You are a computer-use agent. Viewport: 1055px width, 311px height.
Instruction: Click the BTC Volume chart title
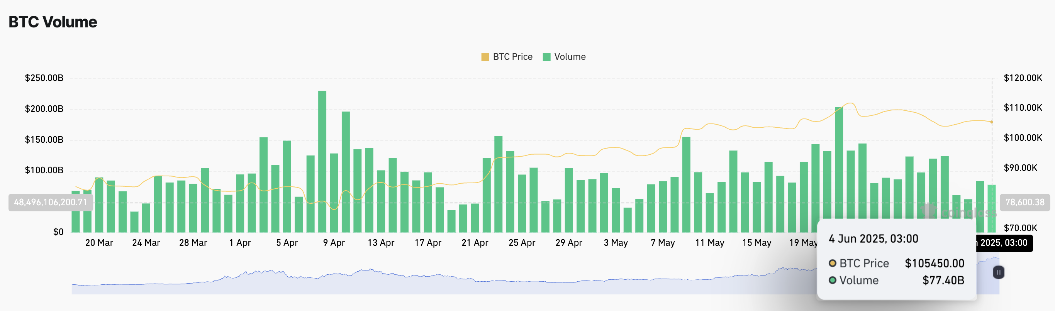click(x=53, y=22)
